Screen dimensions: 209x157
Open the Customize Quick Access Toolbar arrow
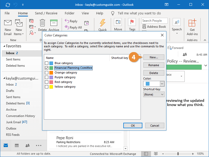click(x=23, y=5)
